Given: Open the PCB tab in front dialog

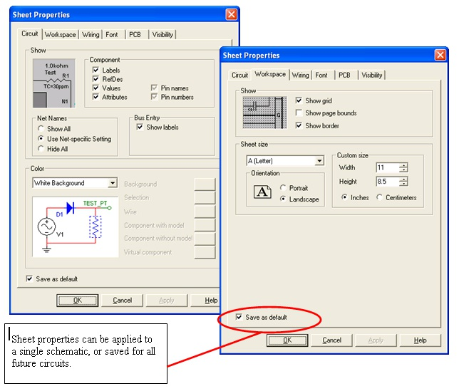Looking at the screenshot, I should (x=344, y=75).
